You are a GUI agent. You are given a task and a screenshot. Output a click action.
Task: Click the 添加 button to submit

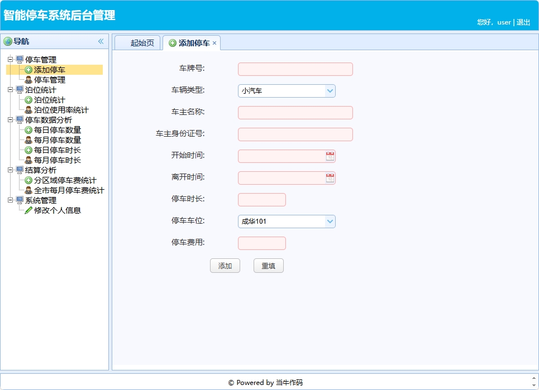(x=225, y=266)
